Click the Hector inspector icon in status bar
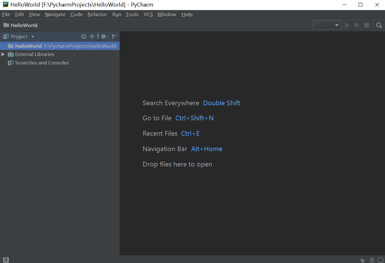The width and height of the screenshot is (385, 263). 372,260
